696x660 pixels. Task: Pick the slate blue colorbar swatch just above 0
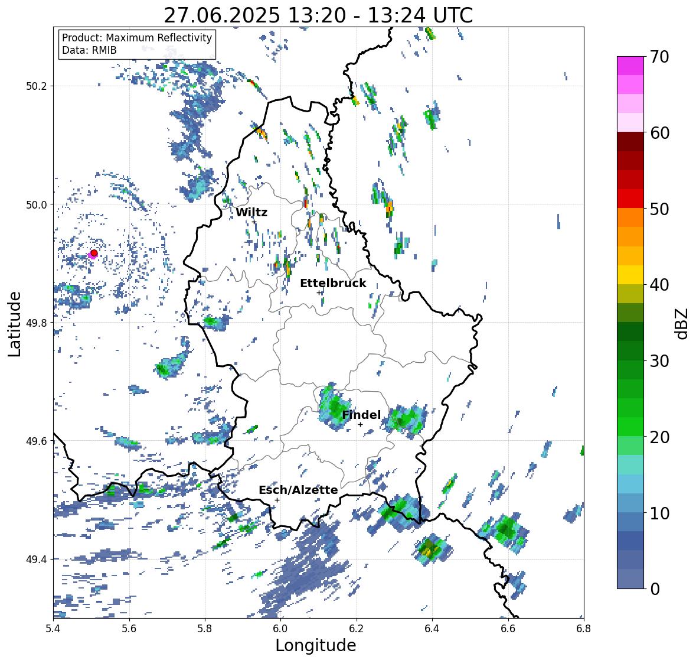[630, 579]
